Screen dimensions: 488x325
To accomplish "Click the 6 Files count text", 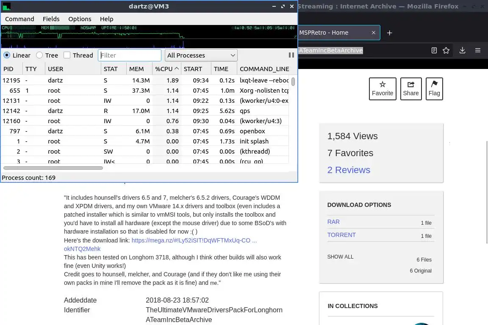I will 424,260.
